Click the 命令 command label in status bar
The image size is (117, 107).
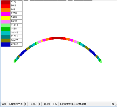4,104
